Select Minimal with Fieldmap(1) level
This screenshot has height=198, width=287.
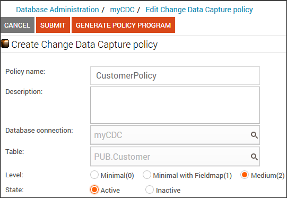pos(147,175)
